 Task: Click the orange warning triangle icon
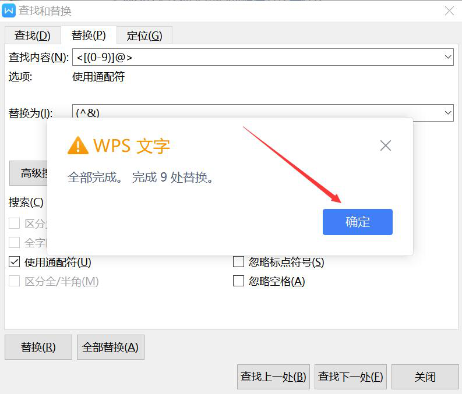[78, 145]
